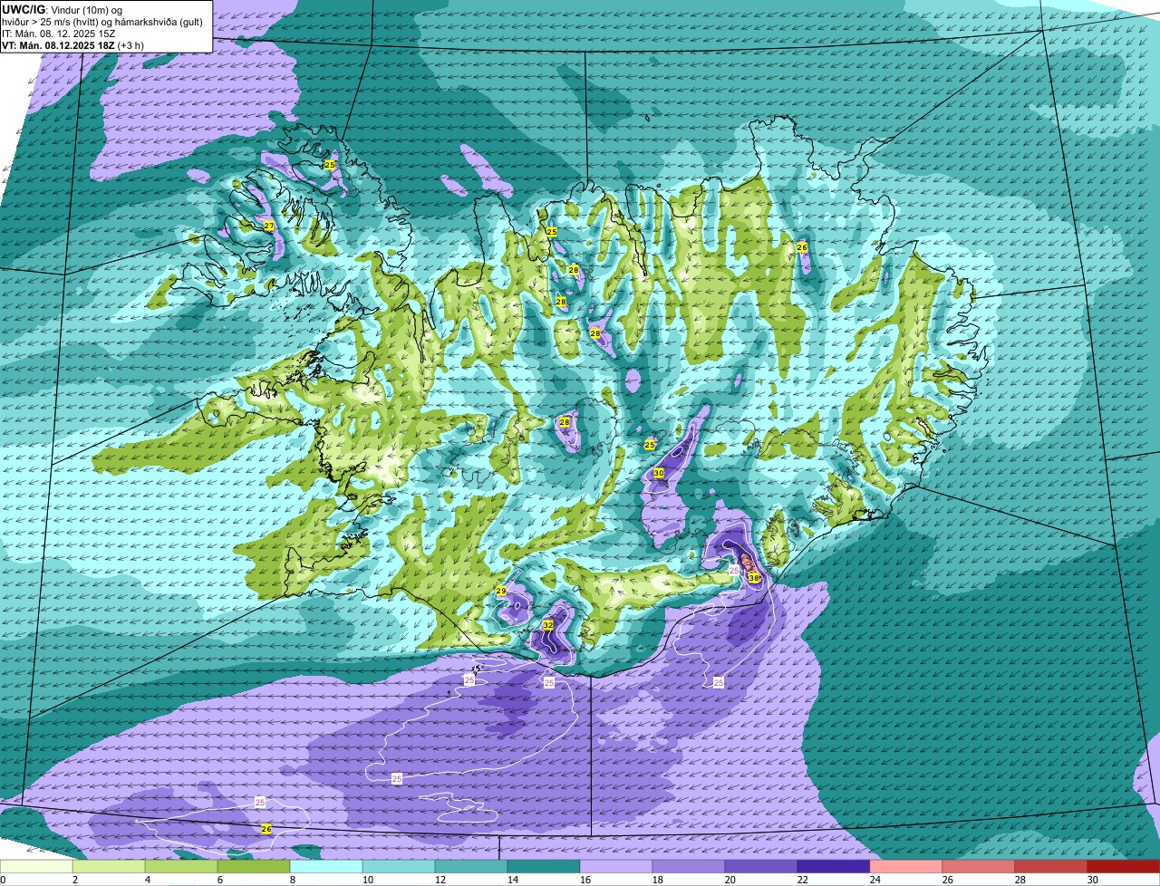This screenshot has width=1160, height=886.
Task: Pick the 6–8 m/s olive green legend swatch
Action: 254,866
